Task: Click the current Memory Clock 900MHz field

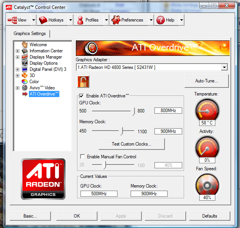Action: (x=149, y=194)
